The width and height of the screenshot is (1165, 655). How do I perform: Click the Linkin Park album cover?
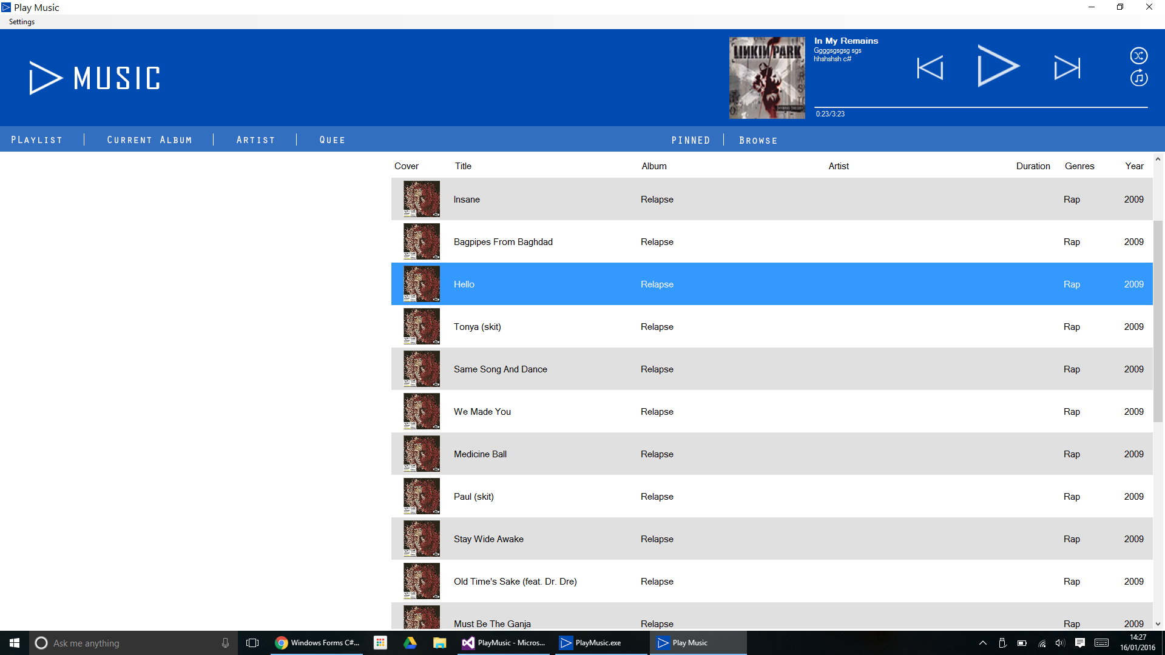767,78
